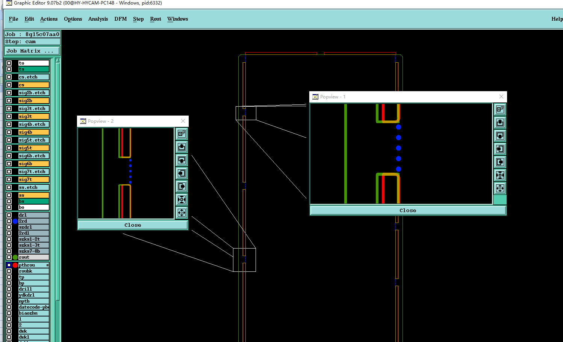The width and height of the screenshot is (563, 342).
Task: Click the pan-left icon in Popview 1
Action: 500,149
